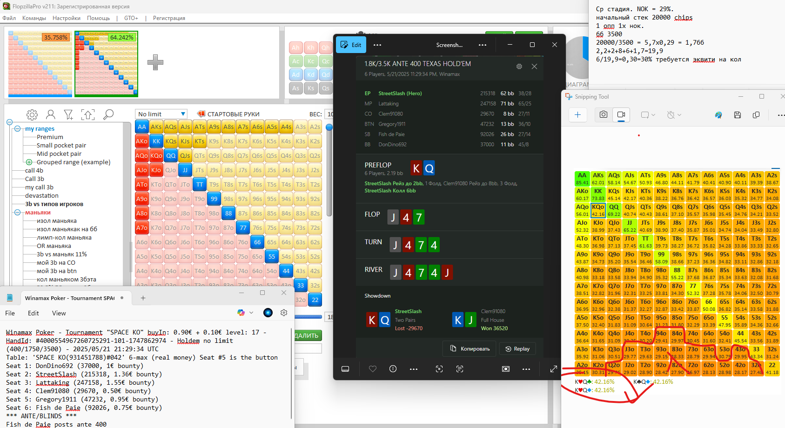785x428 pixels.
Task: Open Edit in the Photos viewer
Action: [x=351, y=45]
